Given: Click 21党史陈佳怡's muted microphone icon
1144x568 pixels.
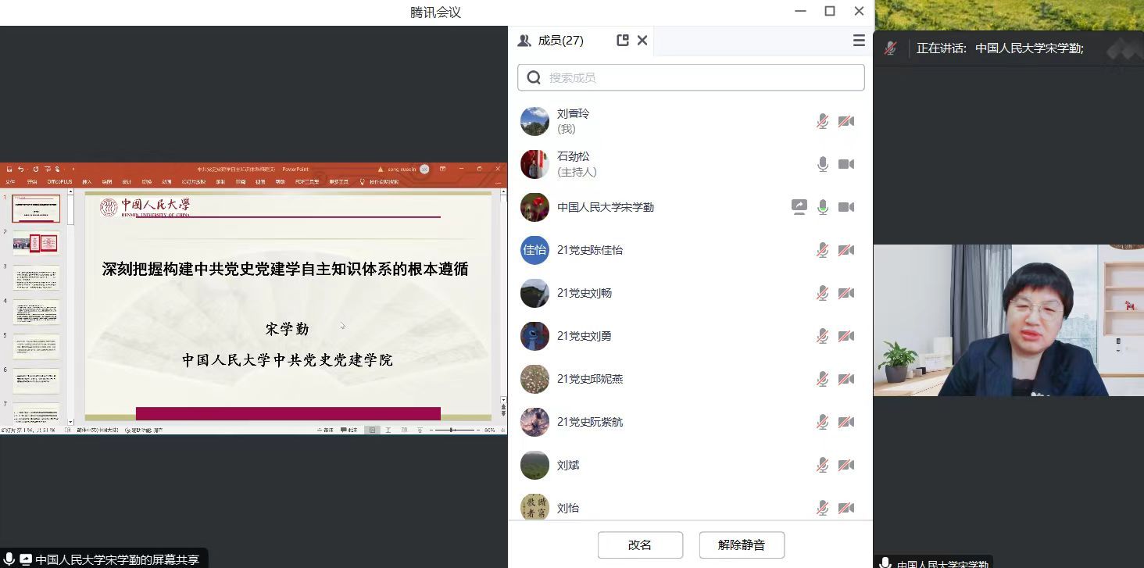Looking at the screenshot, I should (x=823, y=250).
